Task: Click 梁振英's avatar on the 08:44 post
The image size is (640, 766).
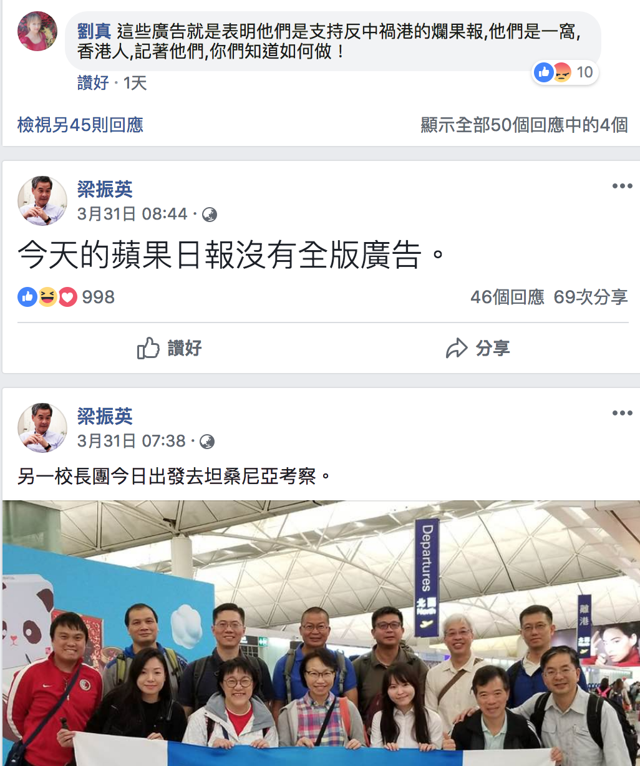Action: click(42, 201)
